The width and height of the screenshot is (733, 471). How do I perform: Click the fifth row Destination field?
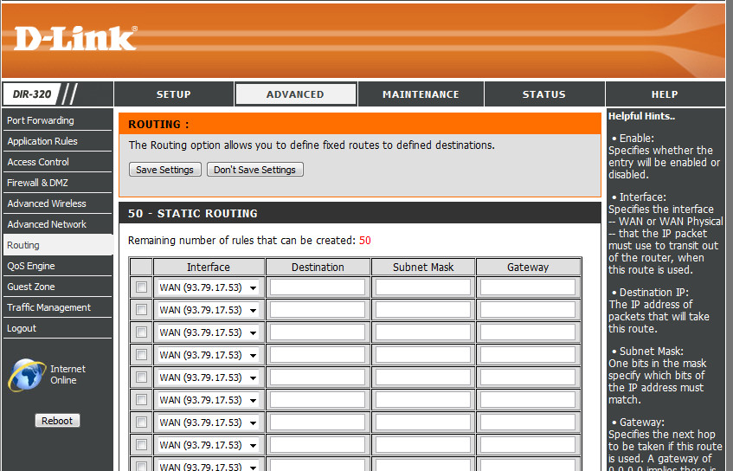click(318, 377)
